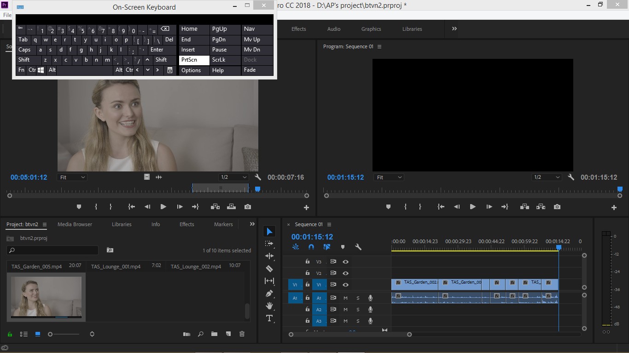Toggle lock on track V2
This screenshot has width=629, height=353.
(x=308, y=273)
